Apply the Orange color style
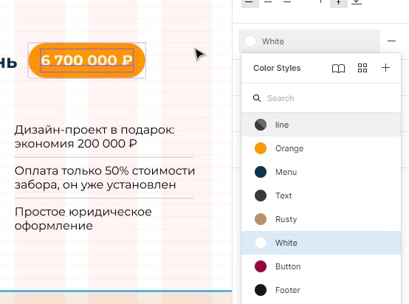409x304 pixels. [x=321, y=148]
